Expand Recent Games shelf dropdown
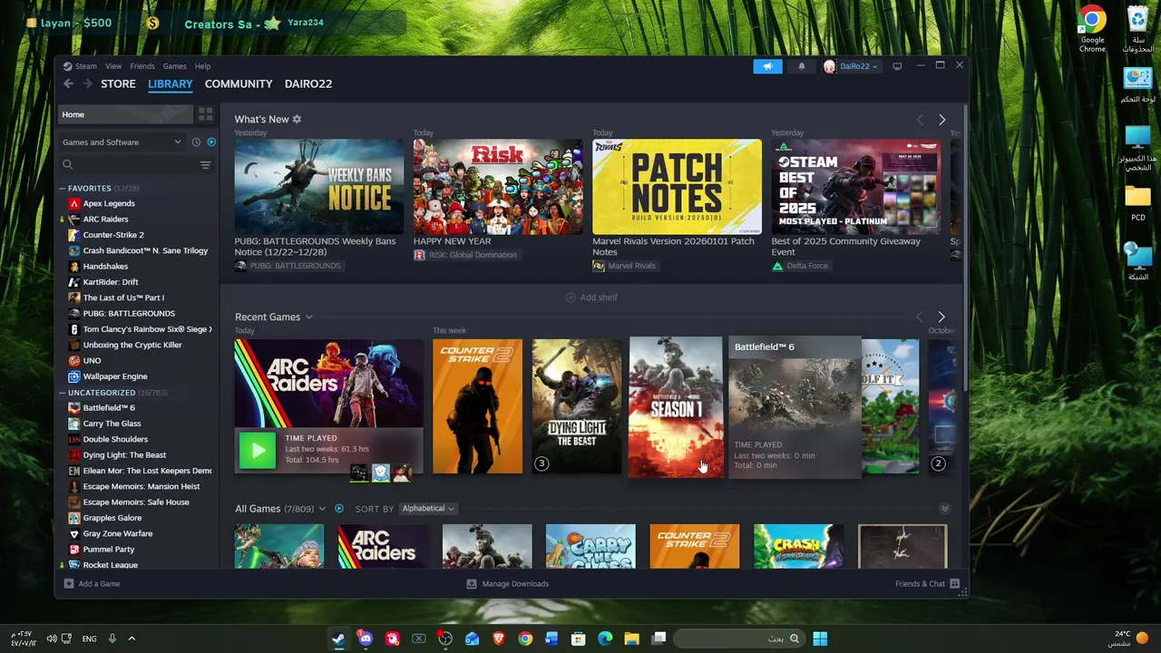 click(308, 317)
